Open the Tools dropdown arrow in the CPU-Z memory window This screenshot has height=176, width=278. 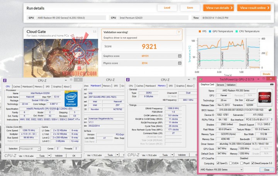[x=172, y=155]
